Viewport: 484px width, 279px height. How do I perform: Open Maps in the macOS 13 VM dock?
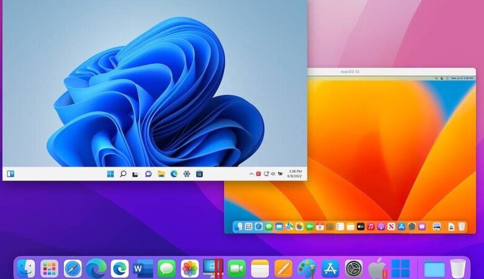[289, 226]
